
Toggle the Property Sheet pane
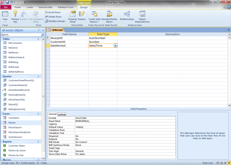(x=72, y=16)
